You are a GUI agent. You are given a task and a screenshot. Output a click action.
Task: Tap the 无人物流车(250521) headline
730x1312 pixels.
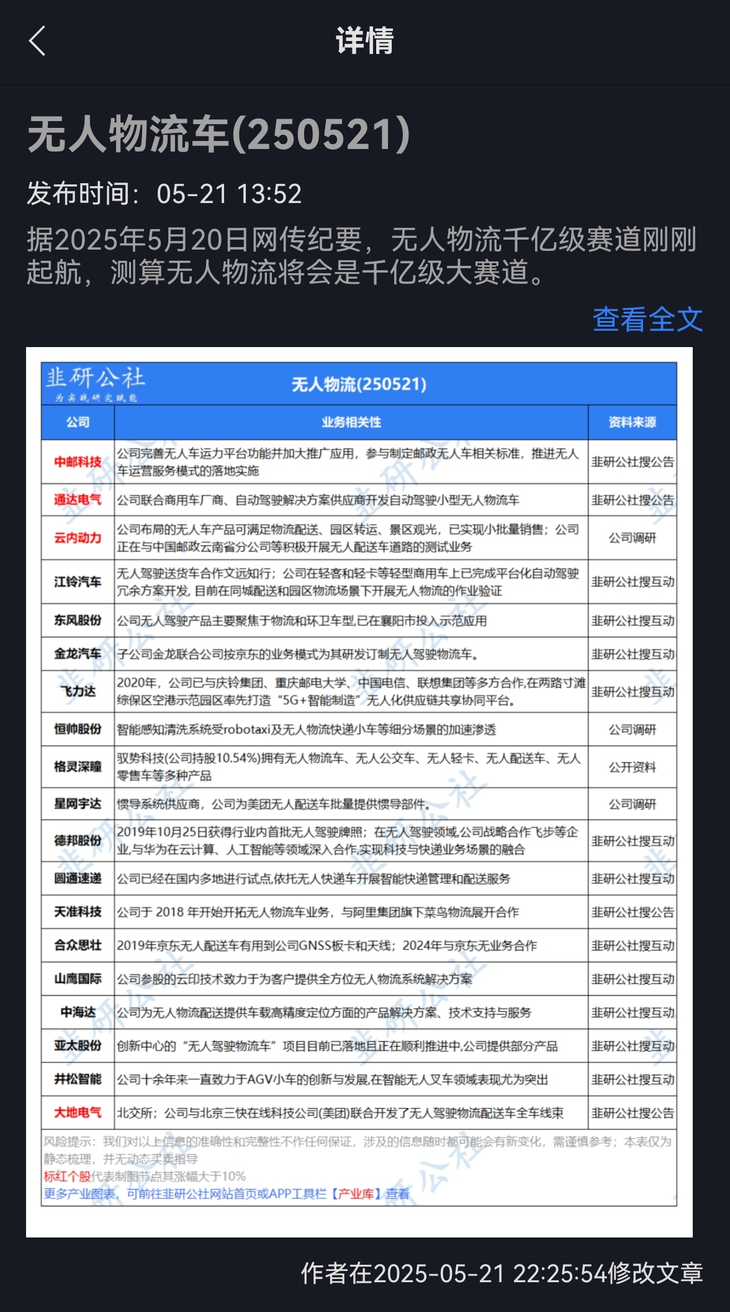(x=219, y=134)
